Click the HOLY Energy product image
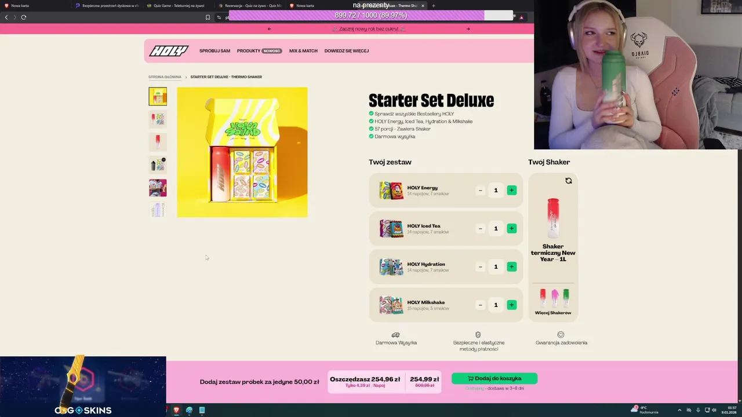 391,190
